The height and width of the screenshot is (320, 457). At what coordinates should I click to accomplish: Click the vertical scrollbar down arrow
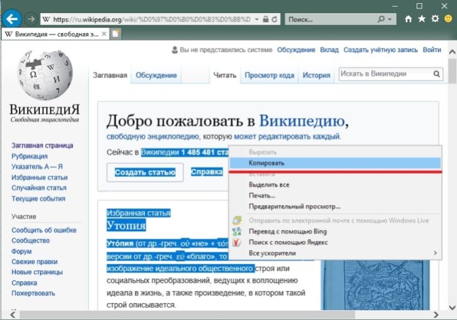(x=452, y=307)
